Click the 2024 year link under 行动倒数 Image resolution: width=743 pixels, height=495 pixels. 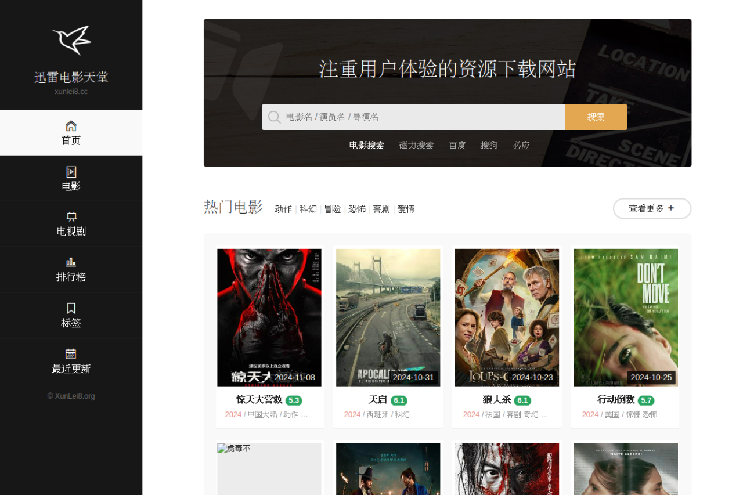tap(590, 415)
